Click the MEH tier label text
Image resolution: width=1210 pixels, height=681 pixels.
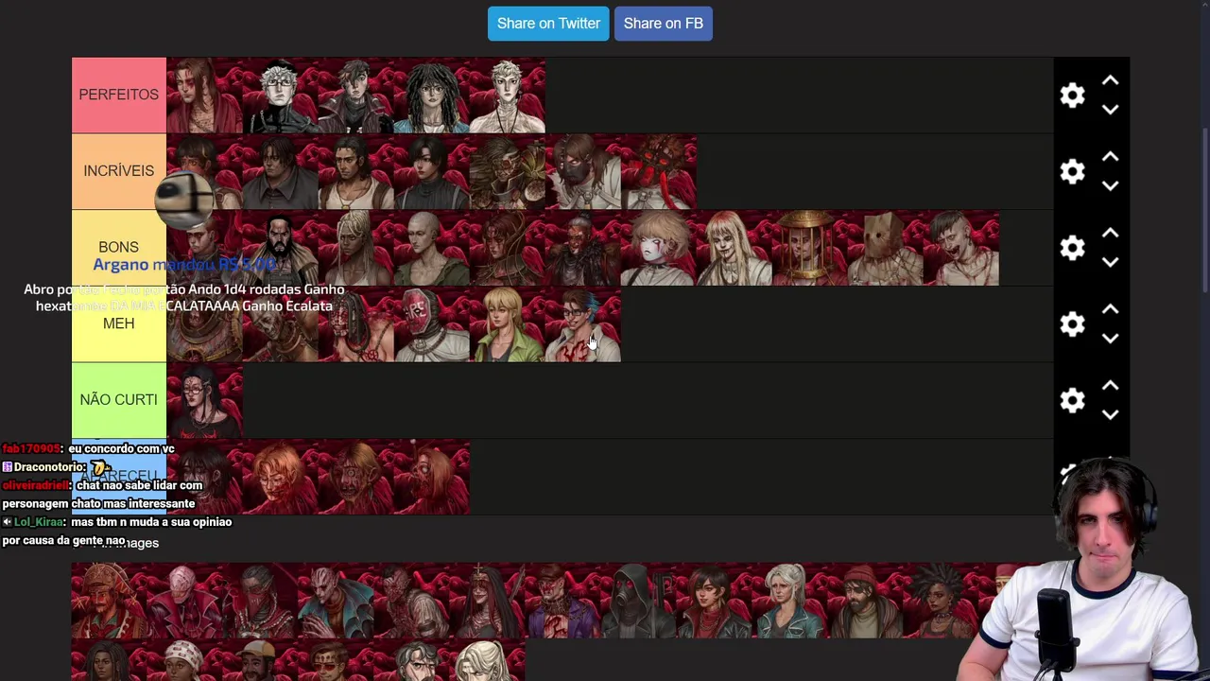pyautogui.click(x=119, y=323)
